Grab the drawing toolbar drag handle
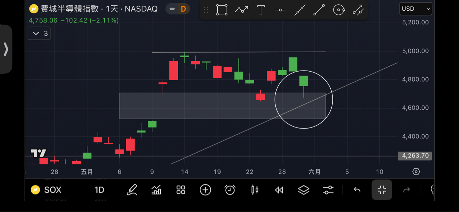Viewport: 459px width, 212px height. tap(206, 10)
